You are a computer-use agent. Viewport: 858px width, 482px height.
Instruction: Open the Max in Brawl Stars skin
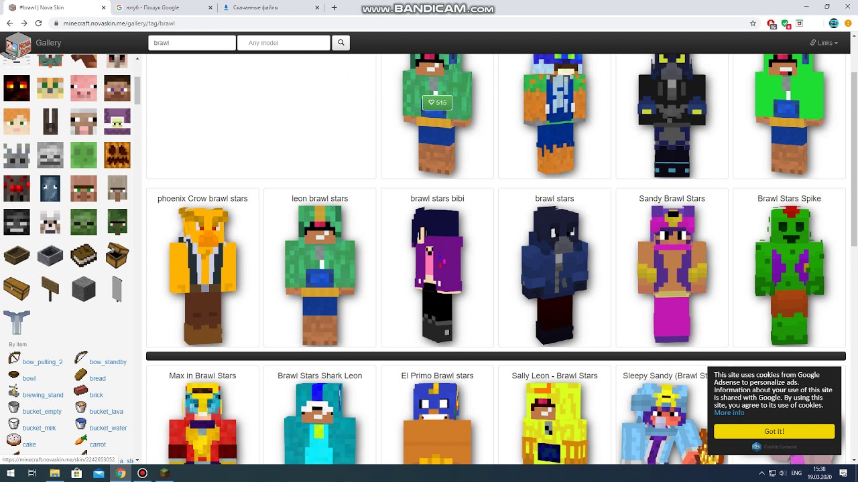[x=202, y=415]
